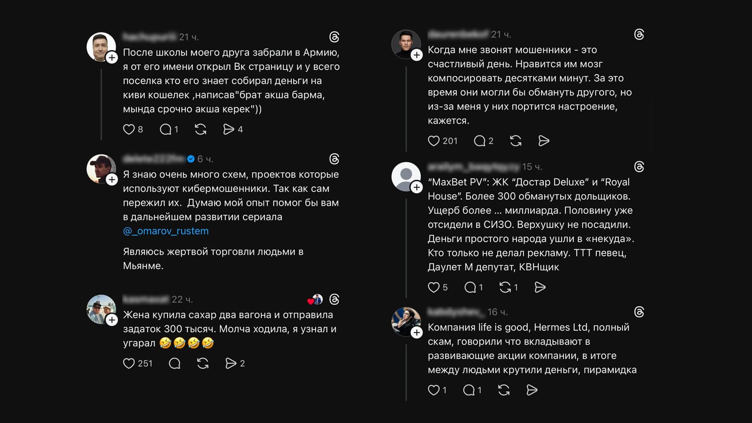The height and width of the screenshot is (423, 752).
Task: Follow the author of the Hermes Ltd post
Action: click(417, 333)
